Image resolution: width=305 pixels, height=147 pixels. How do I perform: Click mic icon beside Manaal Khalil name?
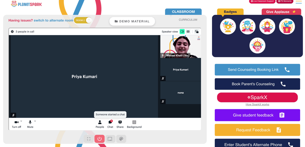(x=163, y=55)
